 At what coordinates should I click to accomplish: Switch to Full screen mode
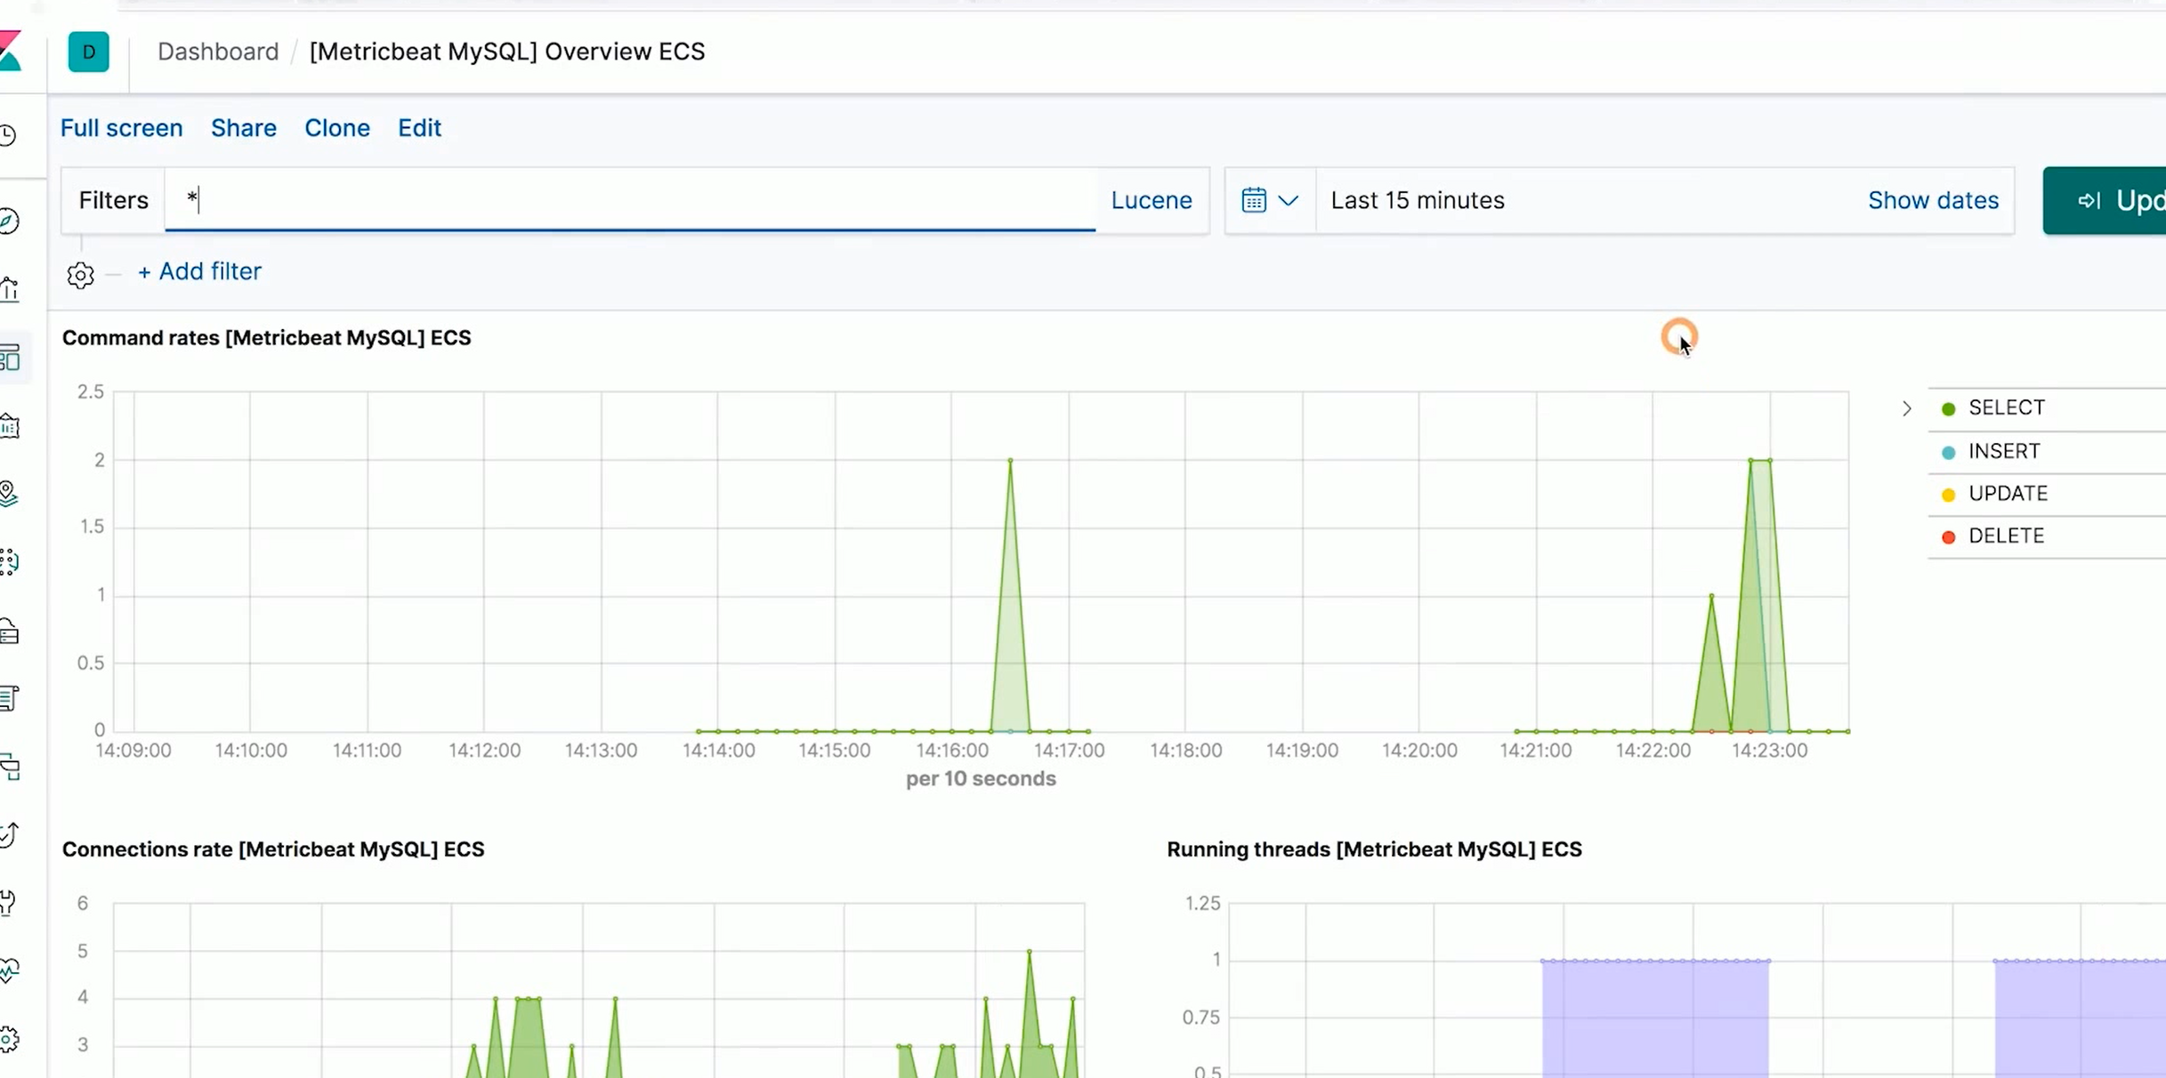tap(121, 128)
